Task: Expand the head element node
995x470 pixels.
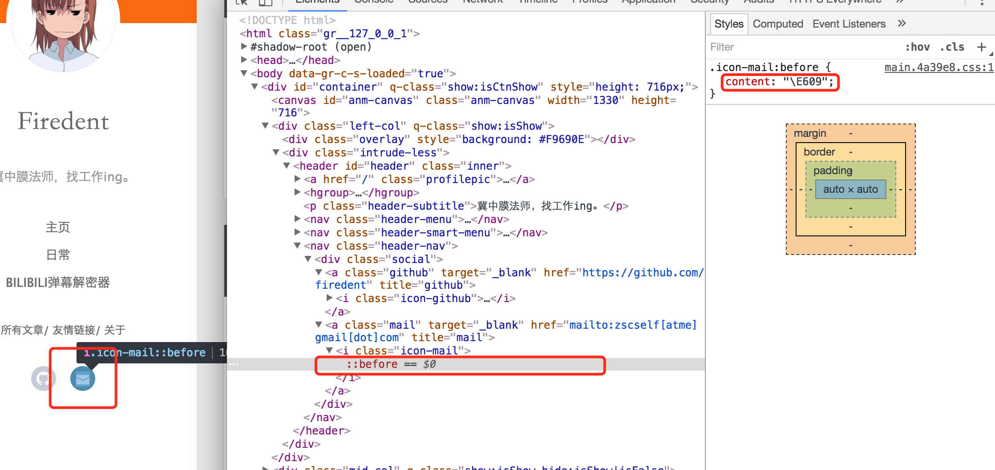Action: [244, 60]
